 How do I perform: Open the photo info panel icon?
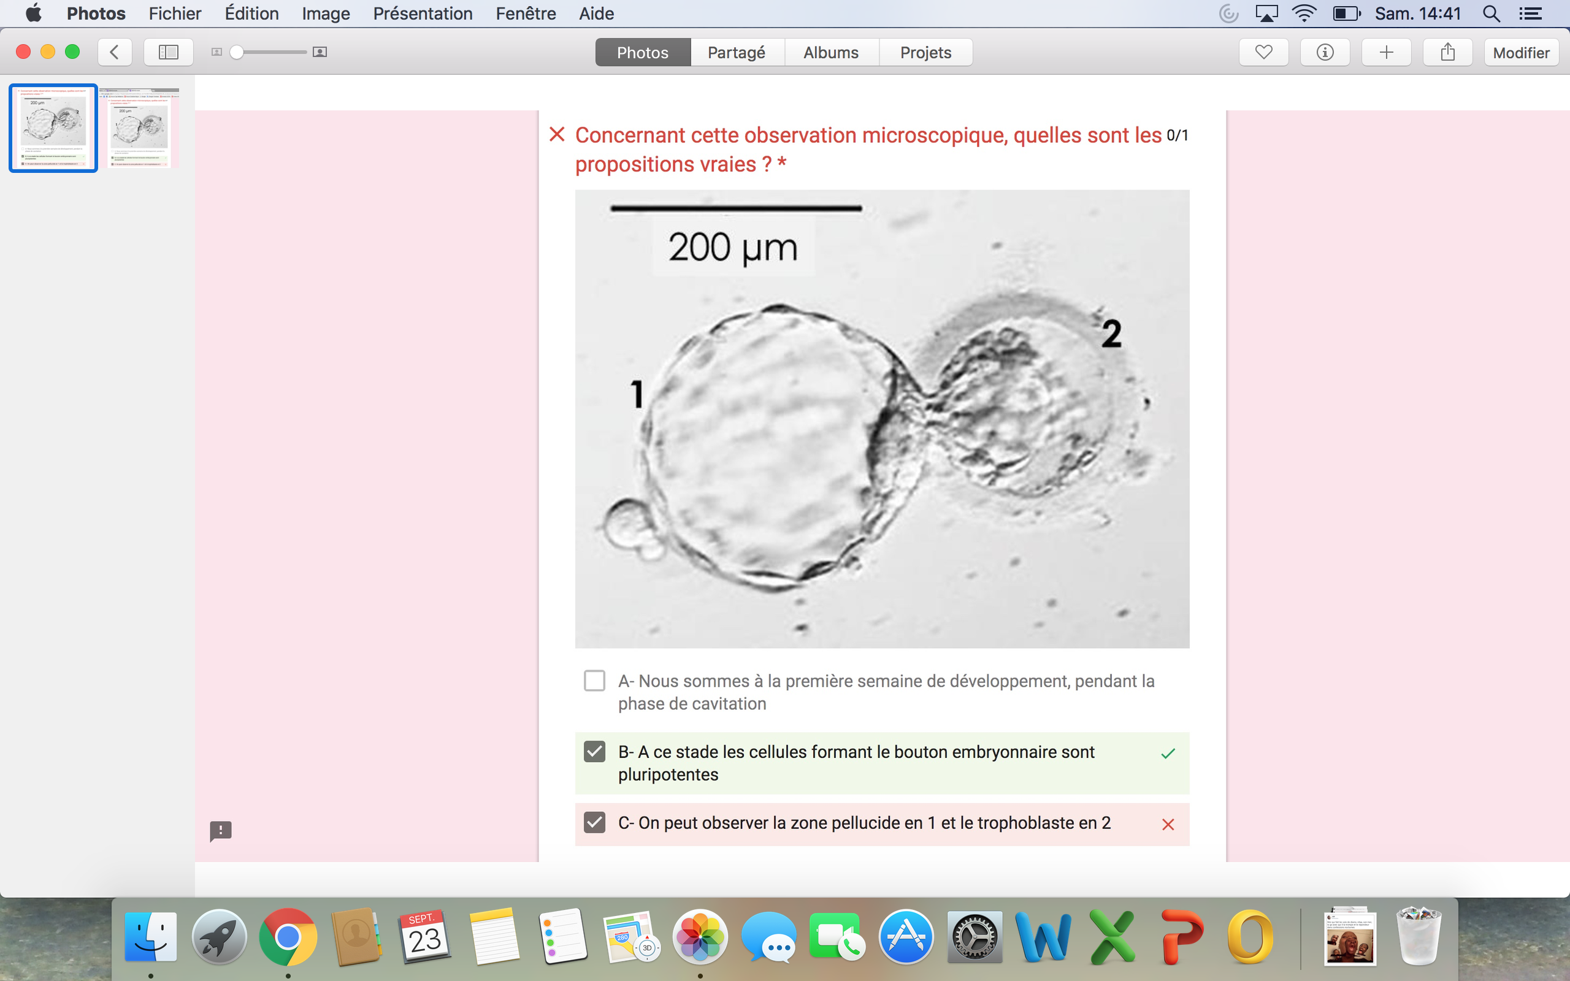click(1324, 52)
